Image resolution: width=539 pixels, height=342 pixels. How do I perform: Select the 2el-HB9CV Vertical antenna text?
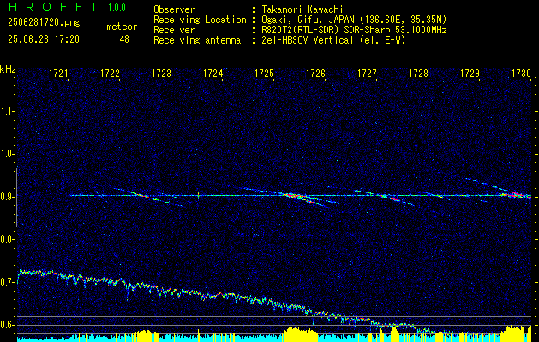pyautogui.click(x=334, y=40)
